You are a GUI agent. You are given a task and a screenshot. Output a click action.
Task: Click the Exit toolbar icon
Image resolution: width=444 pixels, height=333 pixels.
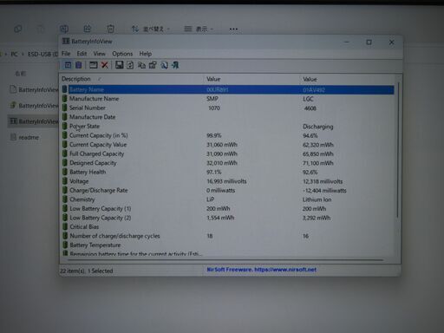[x=175, y=65]
